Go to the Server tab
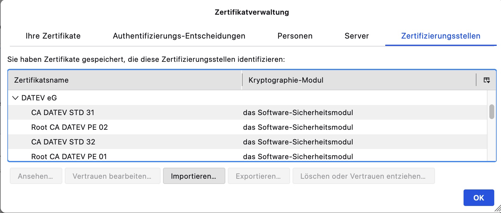501x213 pixels. click(x=356, y=36)
